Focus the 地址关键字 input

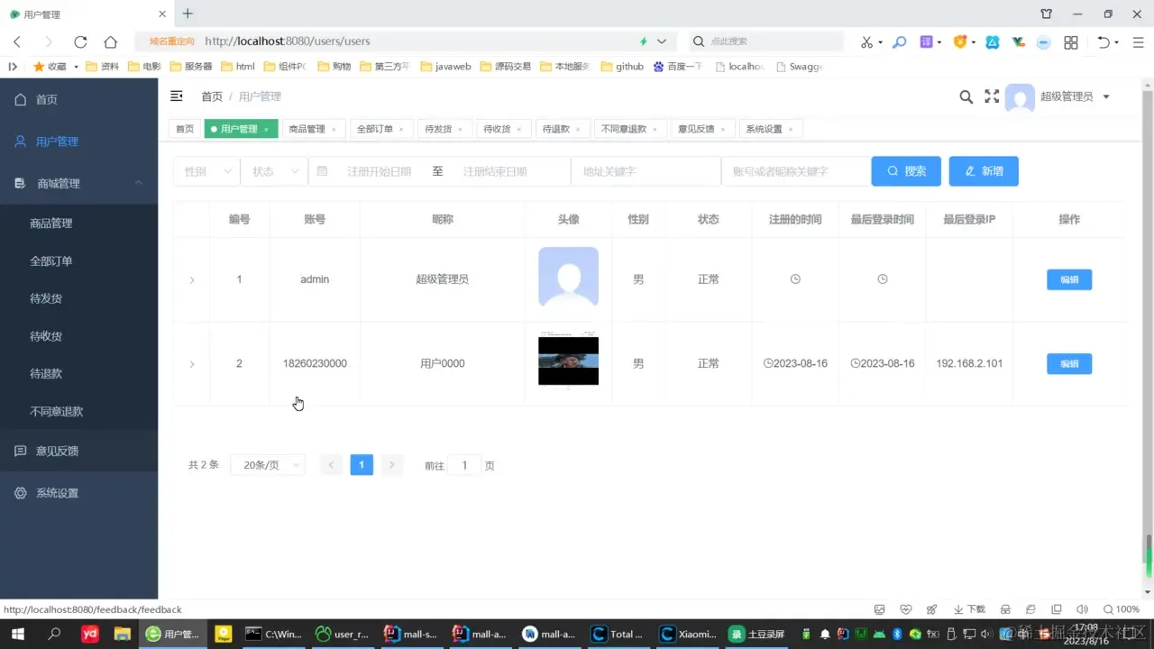pyautogui.click(x=646, y=171)
